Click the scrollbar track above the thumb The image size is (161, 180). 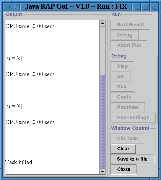pyautogui.click(x=102, y=50)
